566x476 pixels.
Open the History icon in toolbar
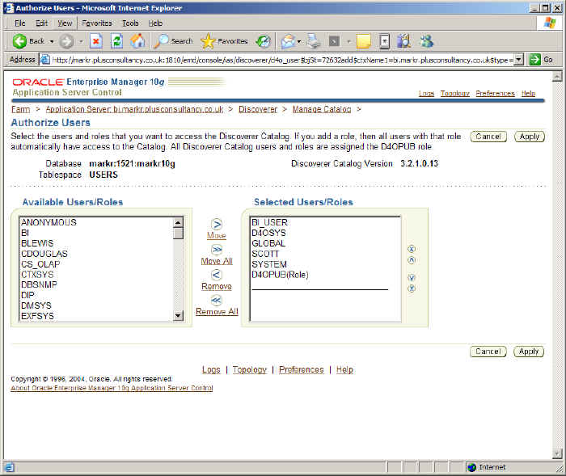coord(264,41)
